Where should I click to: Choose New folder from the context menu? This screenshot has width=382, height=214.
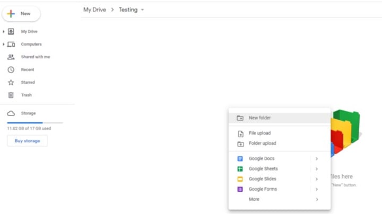[280, 118]
